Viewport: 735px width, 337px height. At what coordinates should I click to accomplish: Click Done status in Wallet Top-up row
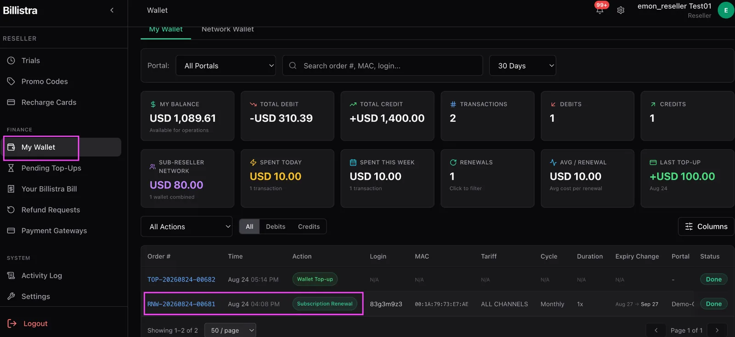point(713,279)
